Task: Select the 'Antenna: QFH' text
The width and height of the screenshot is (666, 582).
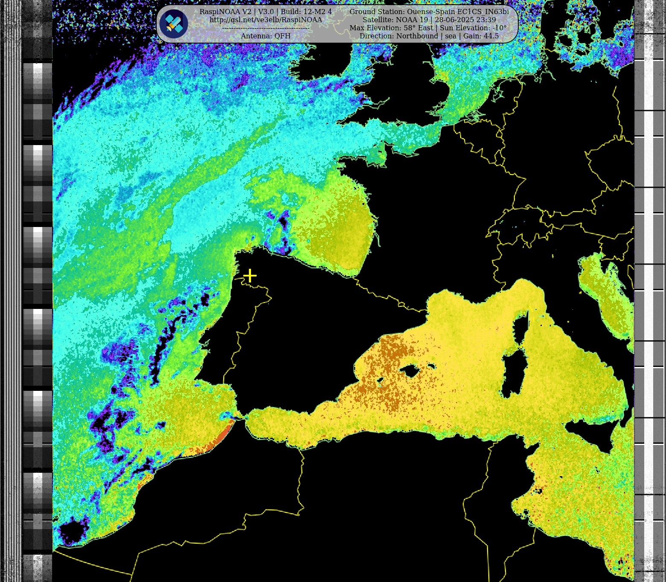Action: (266, 36)
